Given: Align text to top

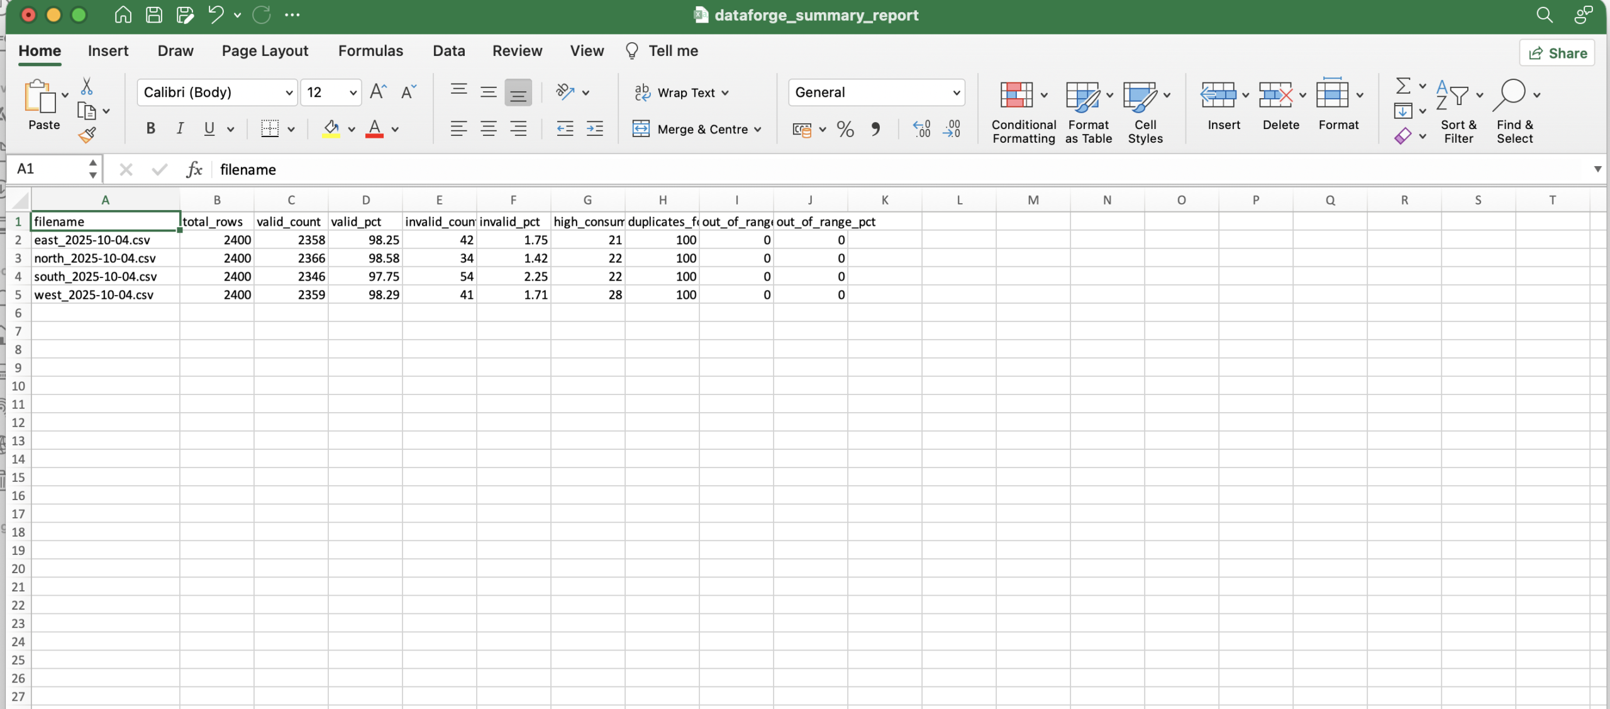Looking at the screenshot, I should (x=459, y=92).
